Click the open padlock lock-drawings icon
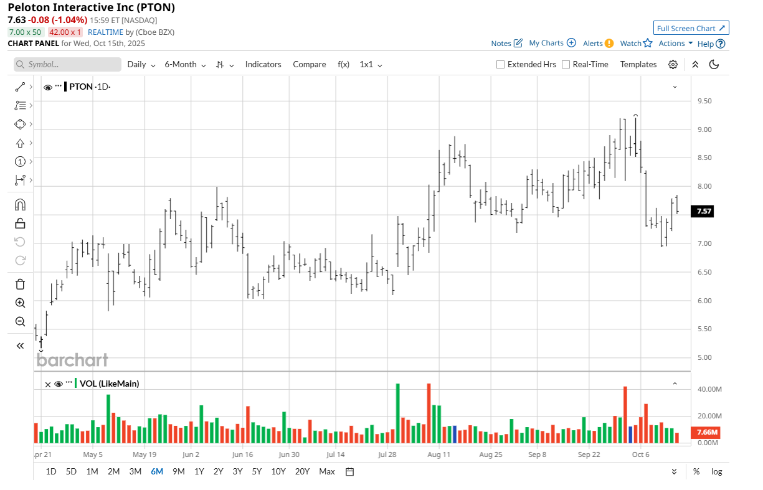 pyautogui.click(x=20, y=223)
